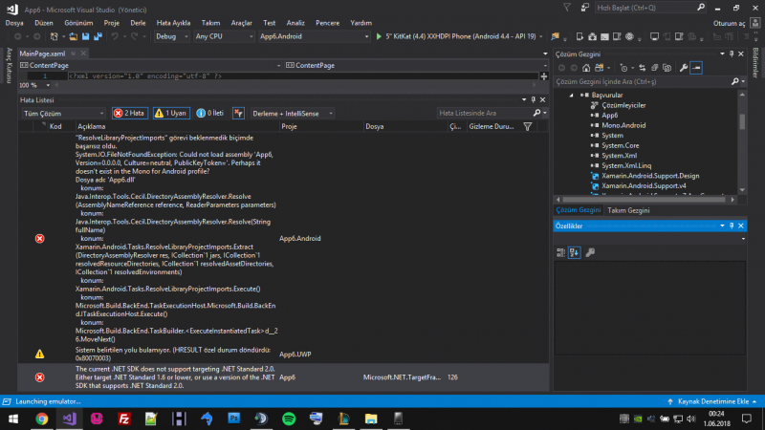Open File Explorer from the taskbar
This screenshot has height=430, width=765.
tap(371, 419)
